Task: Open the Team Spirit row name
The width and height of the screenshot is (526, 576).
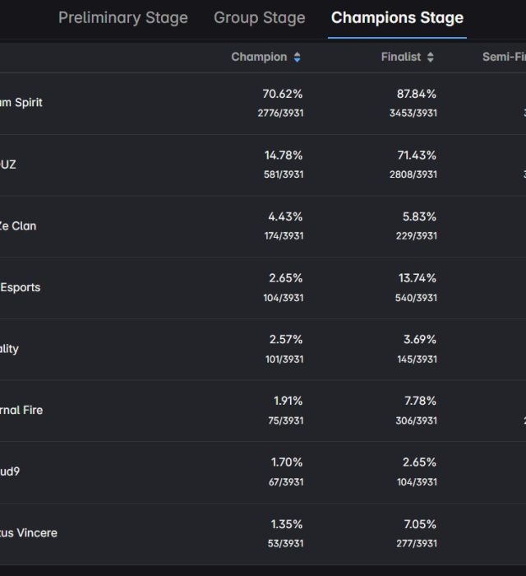Action: tap(21, 103)
